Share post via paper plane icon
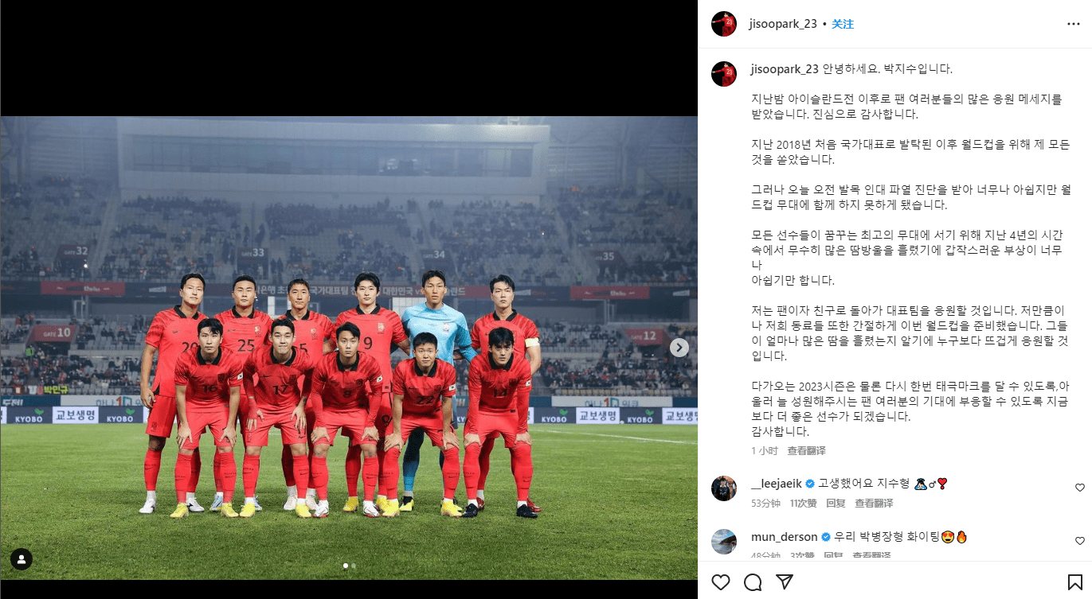The width and height of the screenshot is (1092, 599). tap(785, 582)
